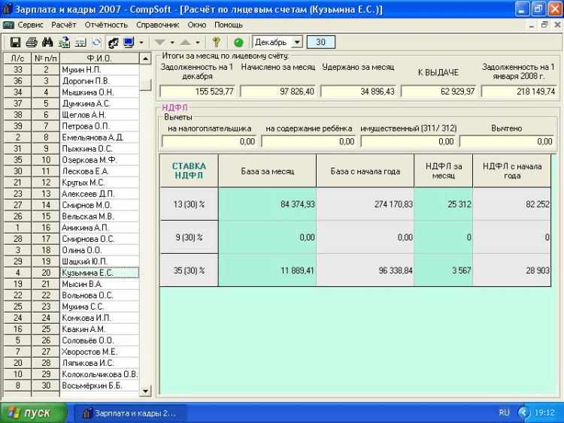This screenshot has height=423, width=564.
Task: Click the 35 (30) % rate row cell
Action: [x=190, y=270]
